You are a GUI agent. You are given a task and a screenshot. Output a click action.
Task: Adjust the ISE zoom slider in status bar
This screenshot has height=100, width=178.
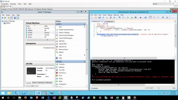coord(159,88)
